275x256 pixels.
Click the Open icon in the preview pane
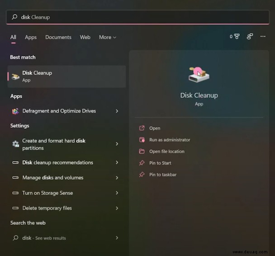[x=142, y=128]
